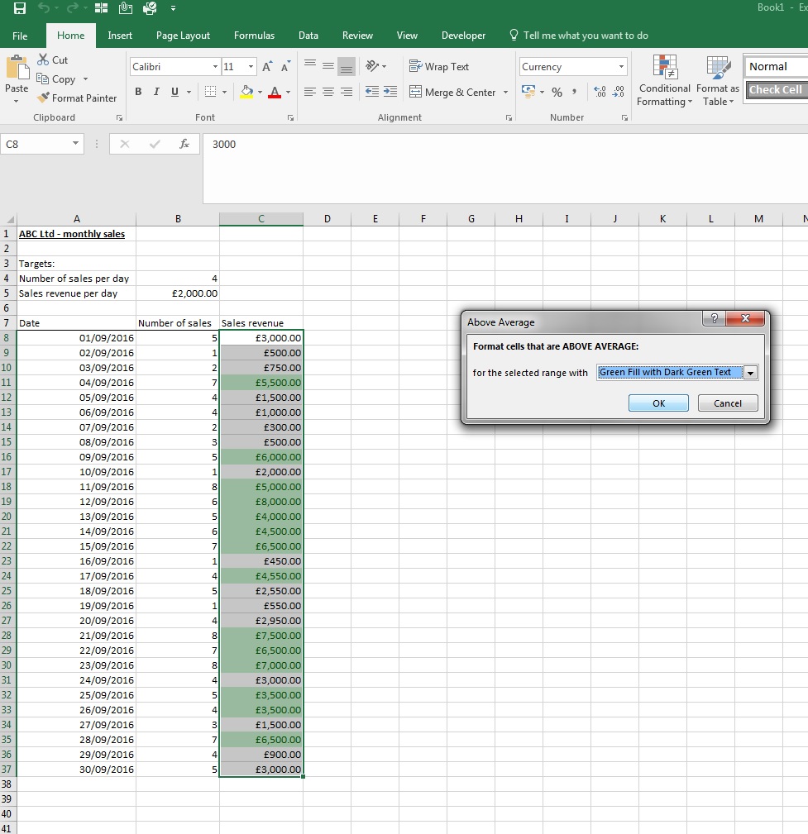Open the Calibri font name dropdown

coord(215,66)
